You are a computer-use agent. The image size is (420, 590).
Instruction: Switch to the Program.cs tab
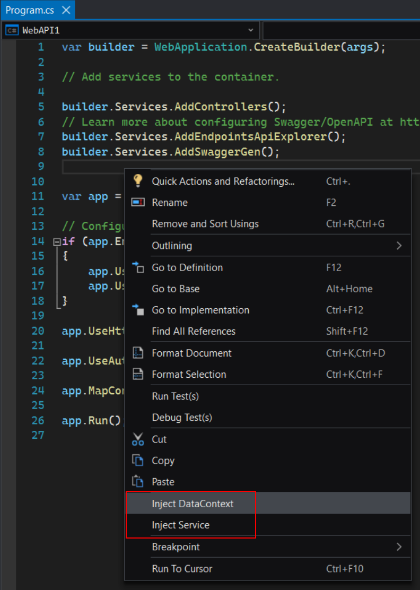(31, 10)
